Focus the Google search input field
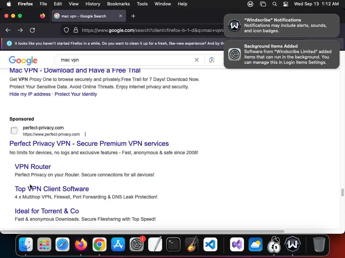 click(127, 60)
